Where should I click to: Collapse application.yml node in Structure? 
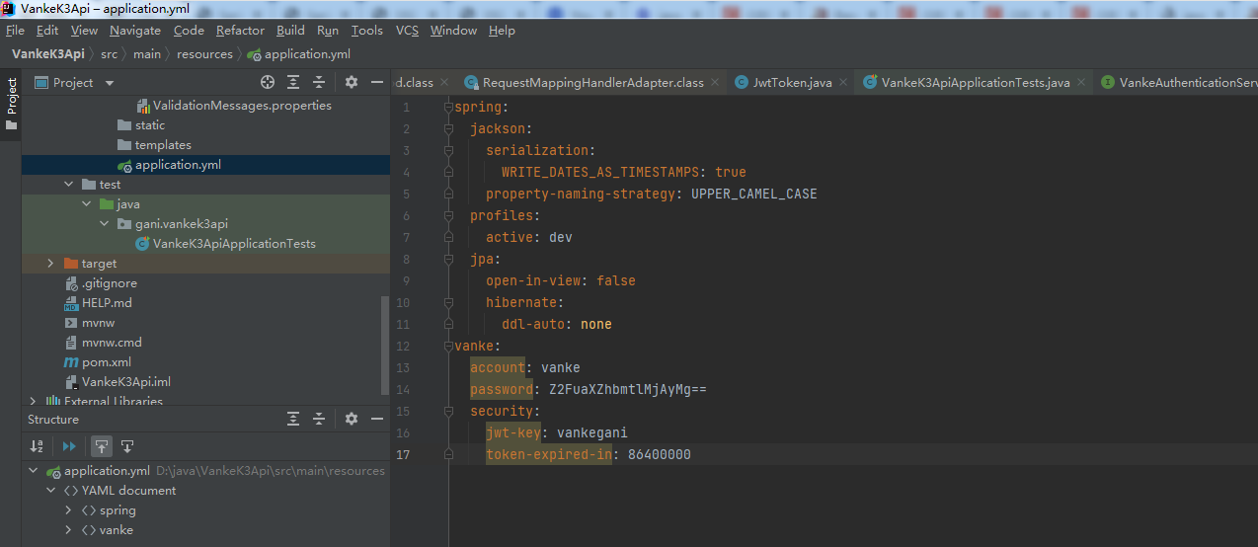34,471
